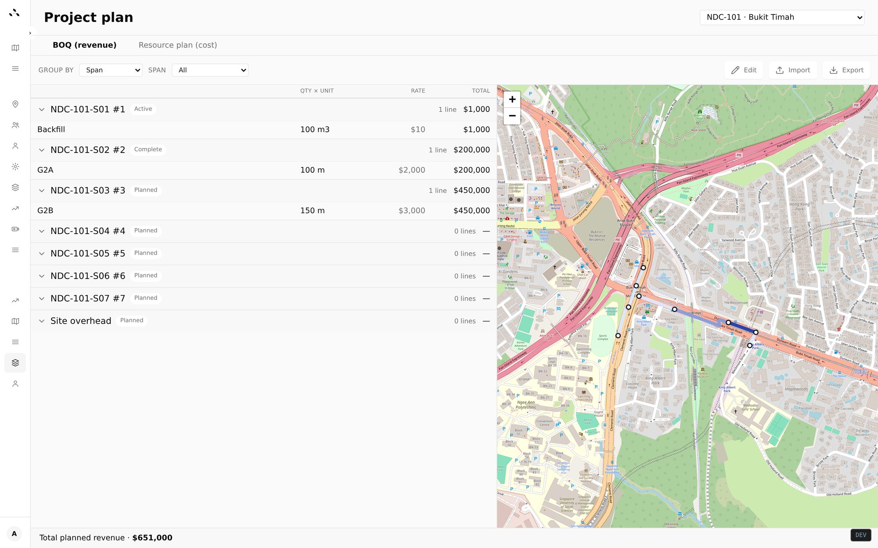Viewport: 878px width, 548px height.
Task: Open the camera icon in sidebar
Action: tap(15, 229)
